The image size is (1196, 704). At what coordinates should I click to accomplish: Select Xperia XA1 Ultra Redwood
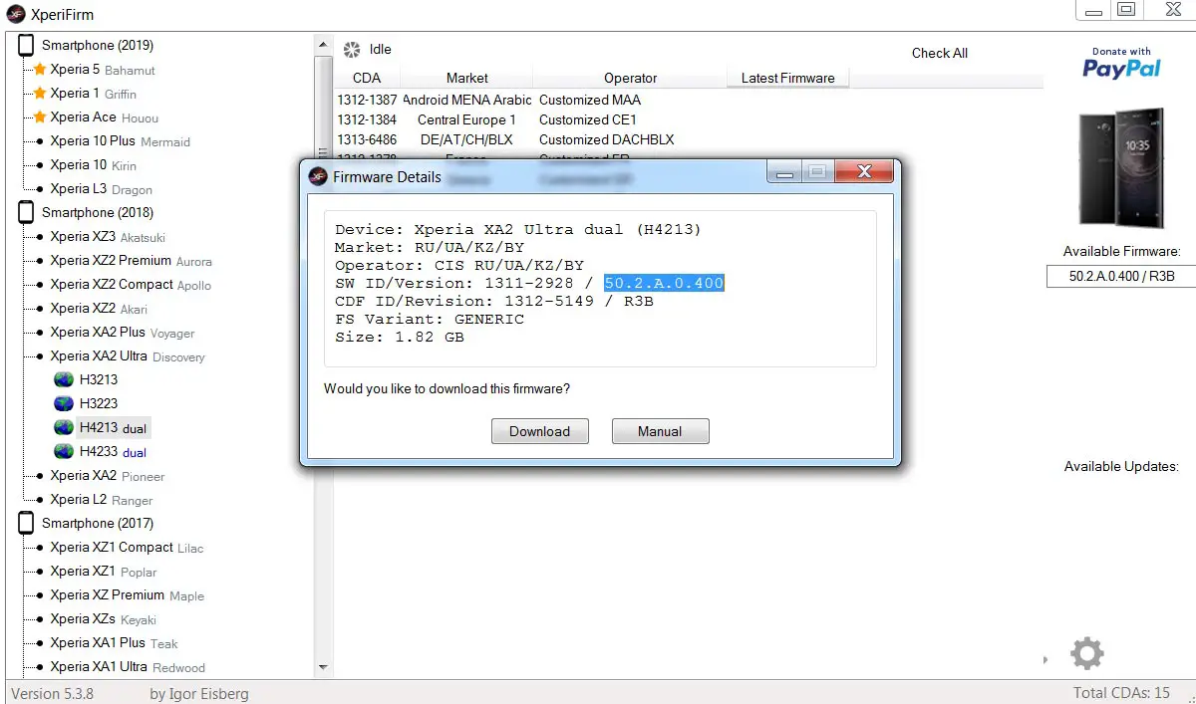[x=128, y=667]
